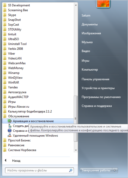Click Завершение работы button
The height and width of the screenshot is (178, 128).
(96, 170)
